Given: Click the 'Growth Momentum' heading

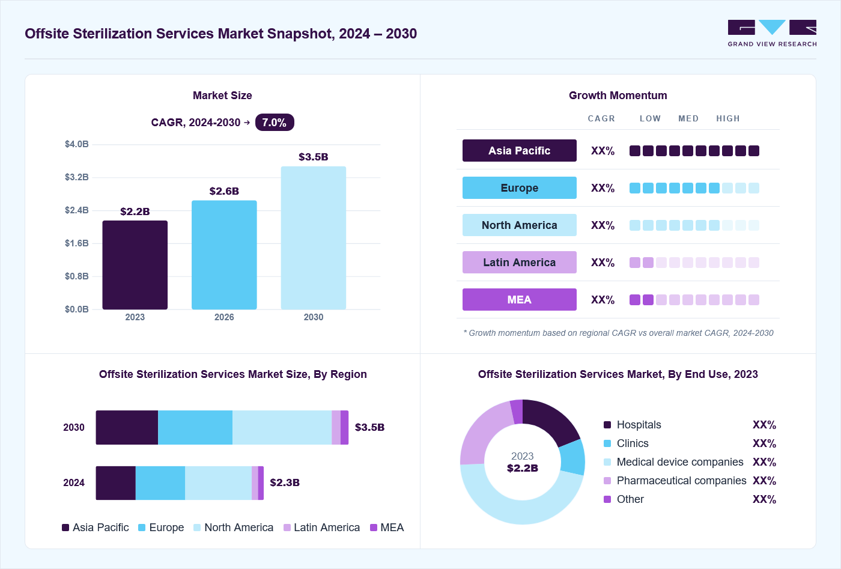Looking at the screenshot, I should [618, 96].
